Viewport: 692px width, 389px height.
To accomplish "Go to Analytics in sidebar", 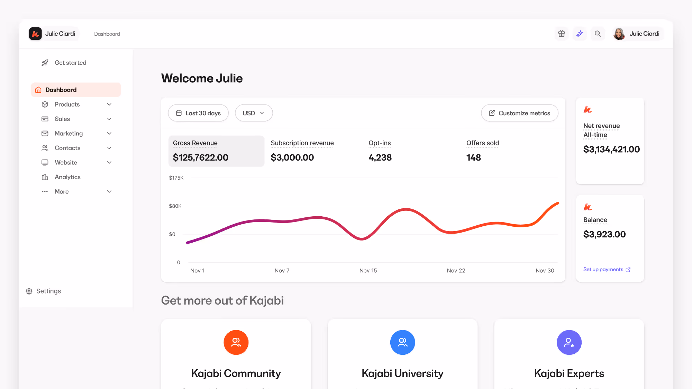I will 67,177.
